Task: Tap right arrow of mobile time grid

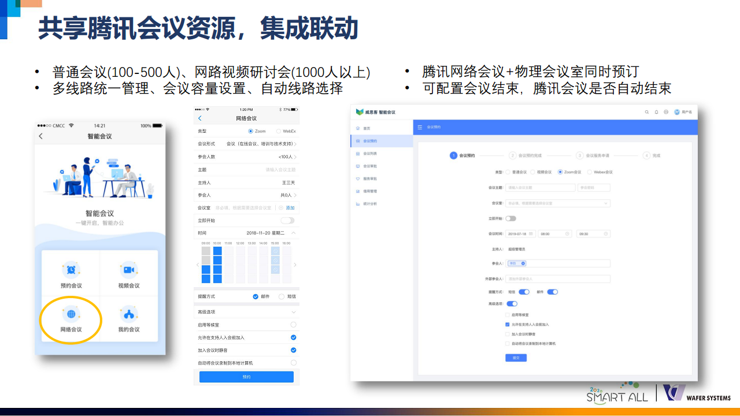Action: (295, 265)
